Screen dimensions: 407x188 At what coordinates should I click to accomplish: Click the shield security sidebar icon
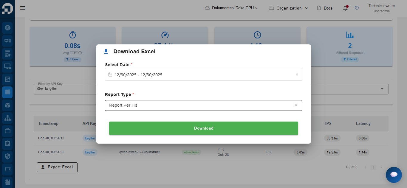(7, 156)
